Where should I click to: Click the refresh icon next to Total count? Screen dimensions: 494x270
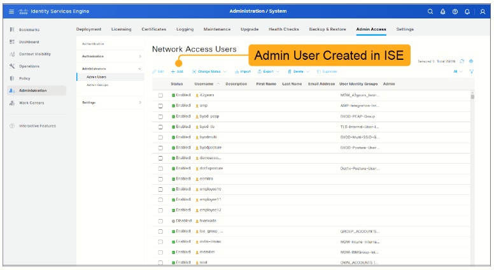tap(462, 61)
